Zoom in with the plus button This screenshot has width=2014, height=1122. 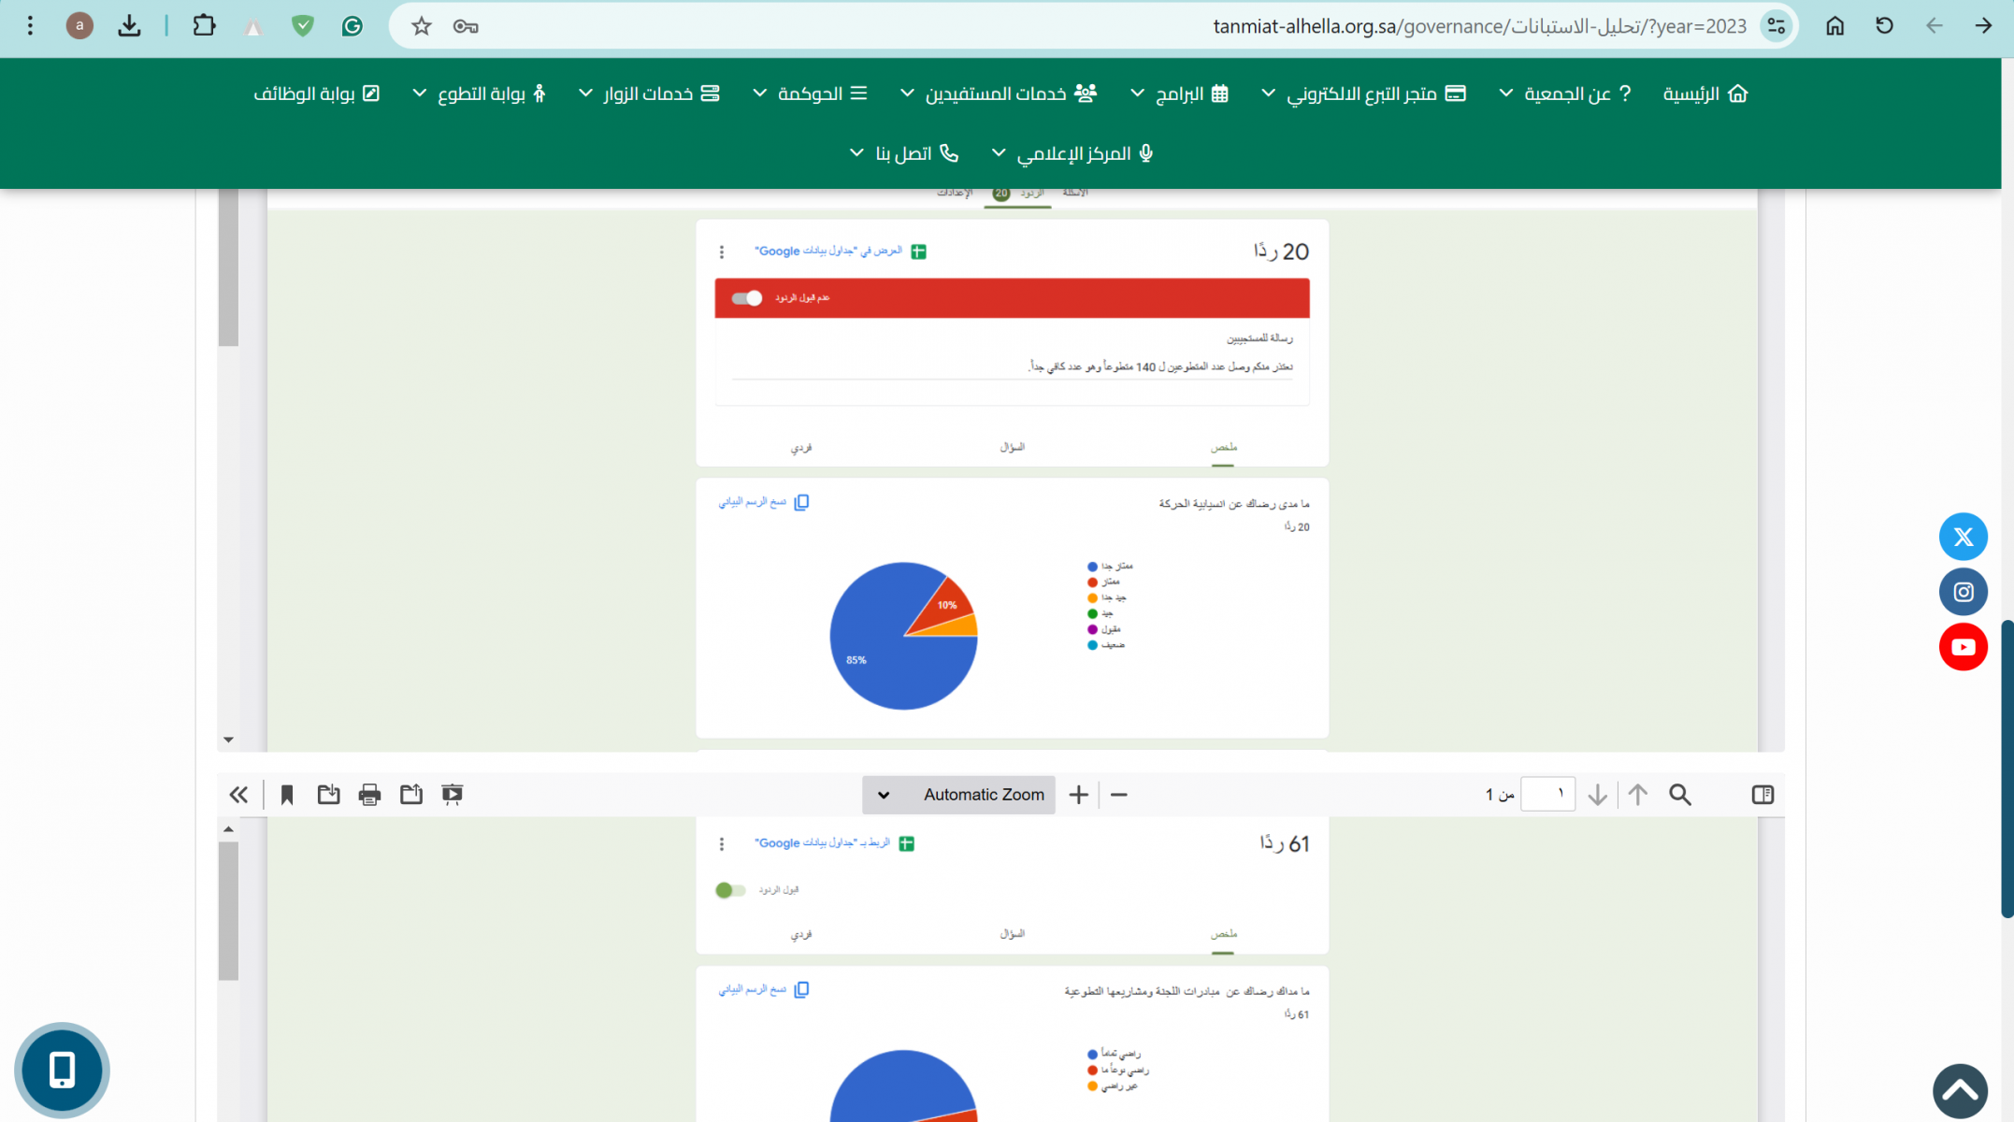(1078, 795)
